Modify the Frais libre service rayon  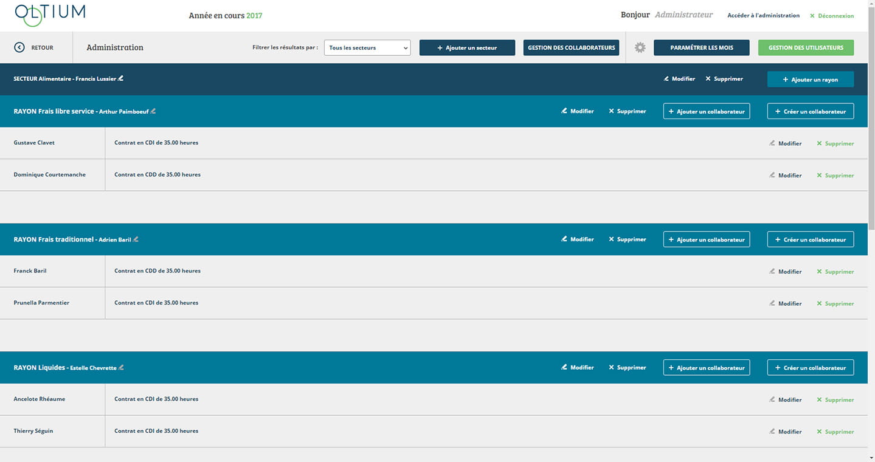(x=578, y=111)
